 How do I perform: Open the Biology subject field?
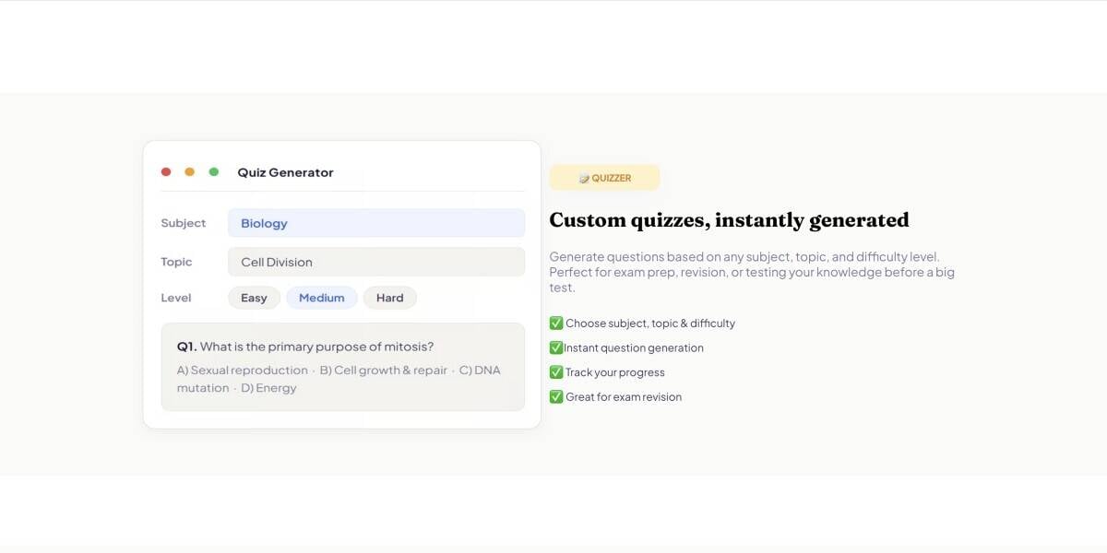coord(376,223)
